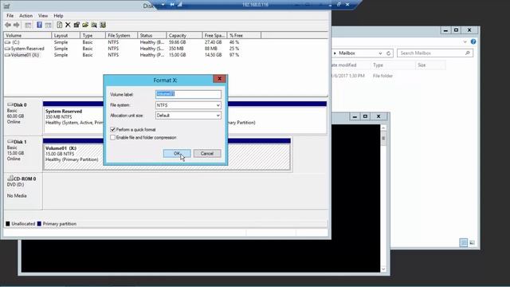This screenshot has width=510, height=287.
Task: Click minimize on remote session connection bar
Action: (x=330, y=5)
